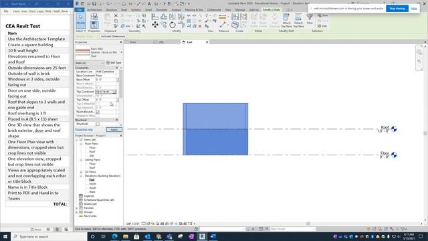Choose the Trim/Extend to Corner tool
This screenshot has height=241, width=428.
click(x=181, y=25)
